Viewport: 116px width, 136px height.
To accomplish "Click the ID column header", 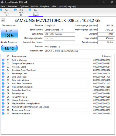I will coord(8,56).
